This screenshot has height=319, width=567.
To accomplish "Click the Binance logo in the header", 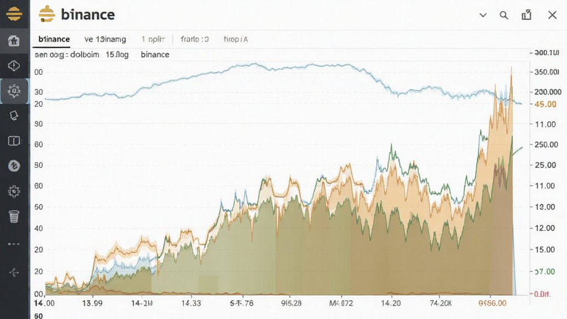I will [47, 14].
